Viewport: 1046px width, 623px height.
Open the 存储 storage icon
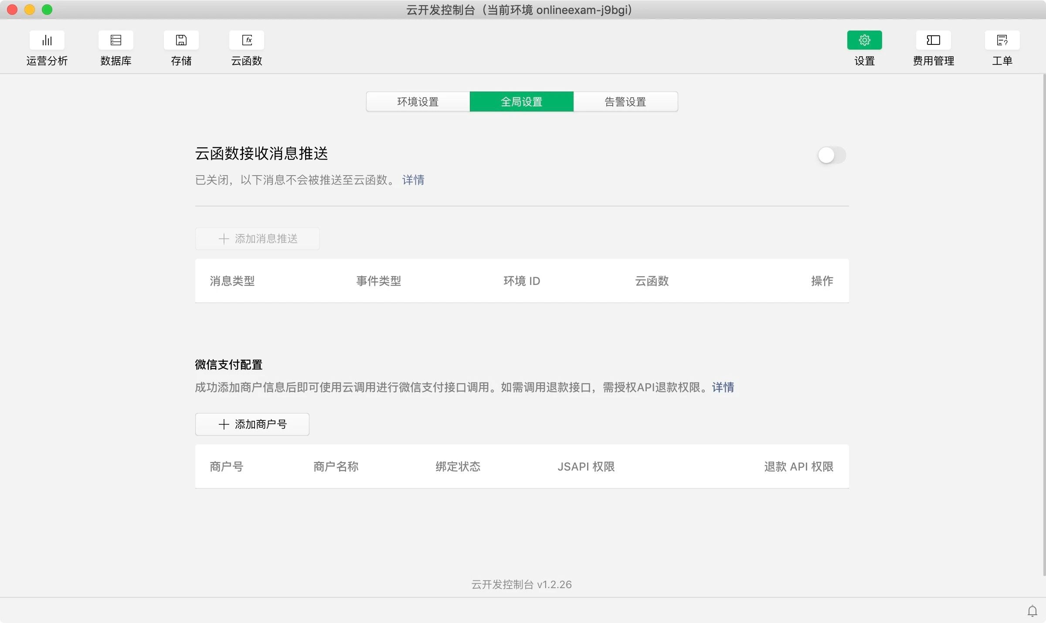click(x=181, y=41)
